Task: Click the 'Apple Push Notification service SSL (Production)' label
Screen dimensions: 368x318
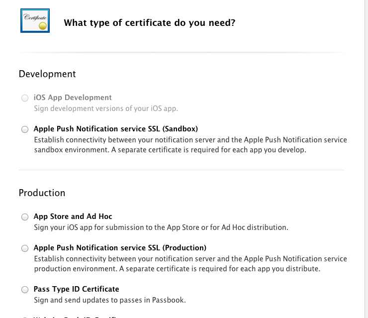Action: coord(120,248)
